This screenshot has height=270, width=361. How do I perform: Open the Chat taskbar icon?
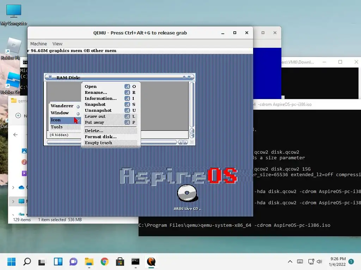click(73, 262)
